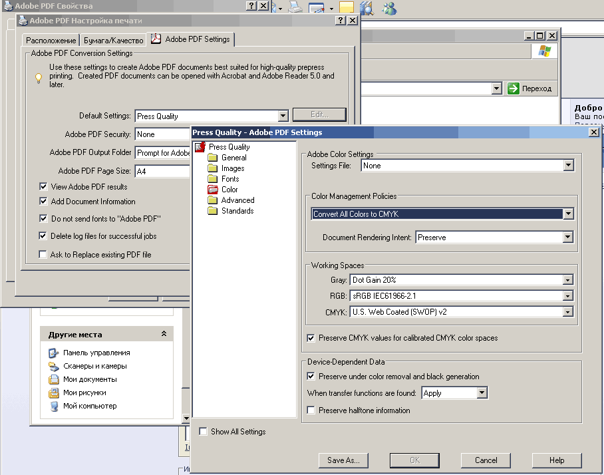Click the Windows logo in the browser window
Screen dimensions: 604x475
point(544,51)
